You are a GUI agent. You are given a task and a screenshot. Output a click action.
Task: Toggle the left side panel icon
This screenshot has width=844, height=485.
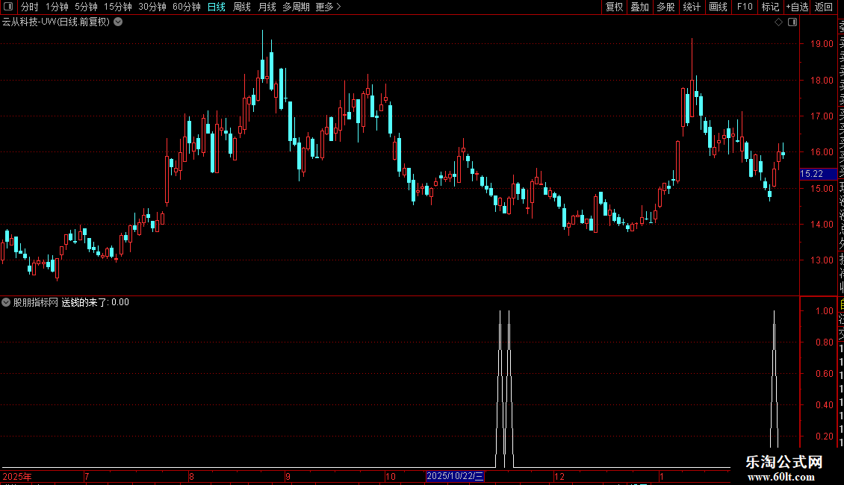pos(8,7)
